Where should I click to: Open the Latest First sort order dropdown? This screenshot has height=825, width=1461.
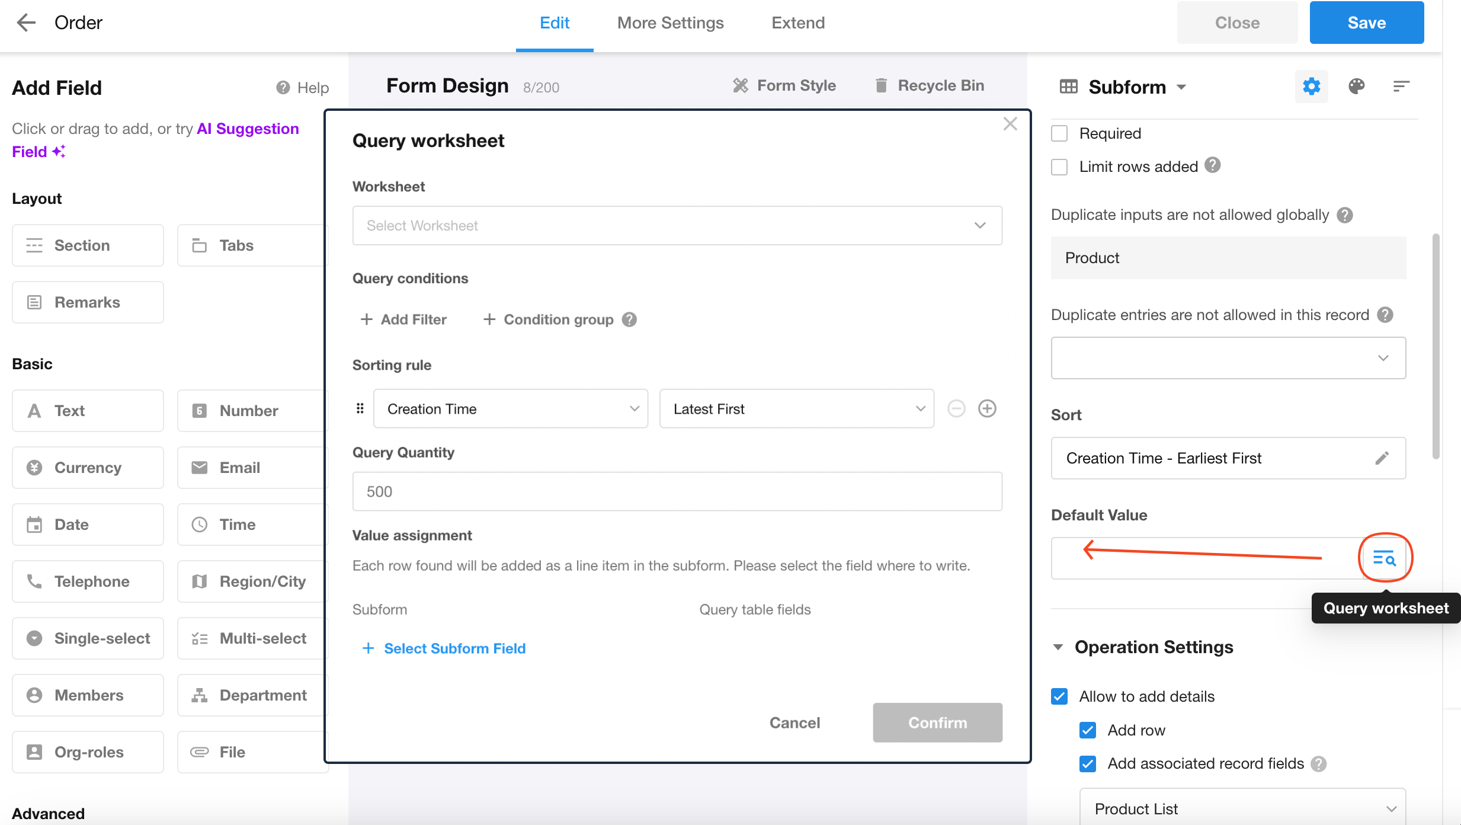click(x=796, y=408)
